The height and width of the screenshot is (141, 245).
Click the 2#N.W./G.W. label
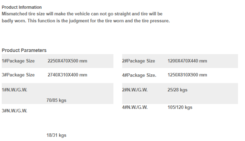pos(135,90)
